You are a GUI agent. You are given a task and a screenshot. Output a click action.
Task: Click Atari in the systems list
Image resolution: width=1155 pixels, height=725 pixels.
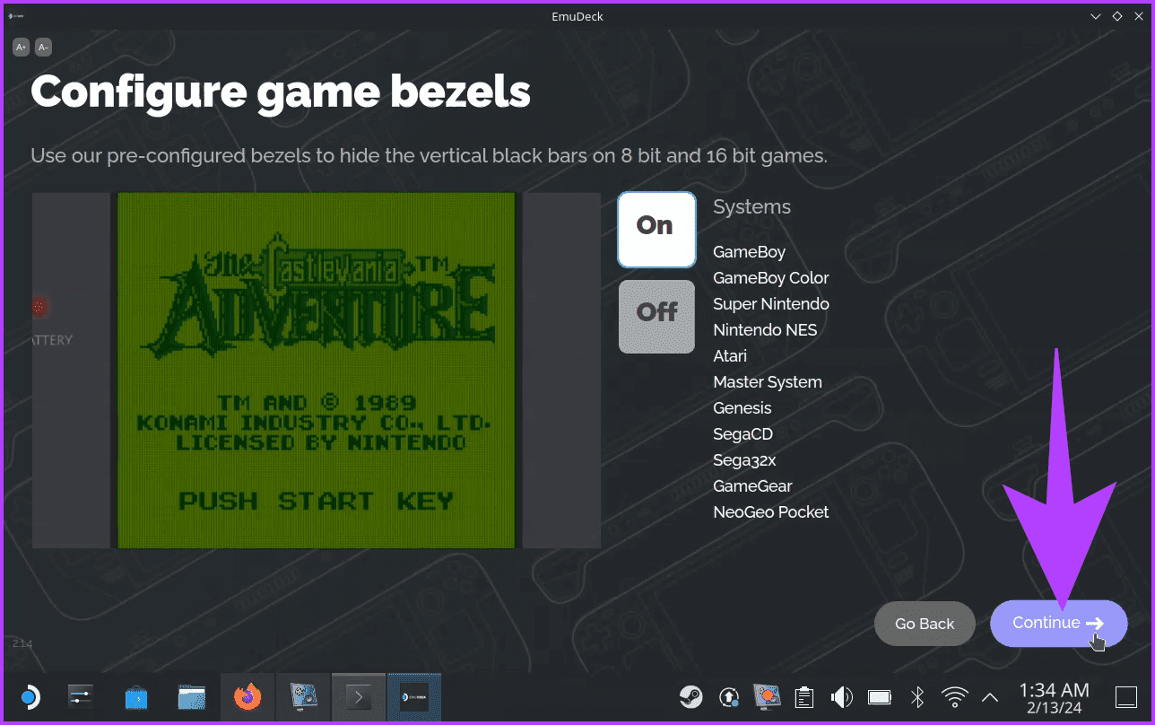[730, 356]
